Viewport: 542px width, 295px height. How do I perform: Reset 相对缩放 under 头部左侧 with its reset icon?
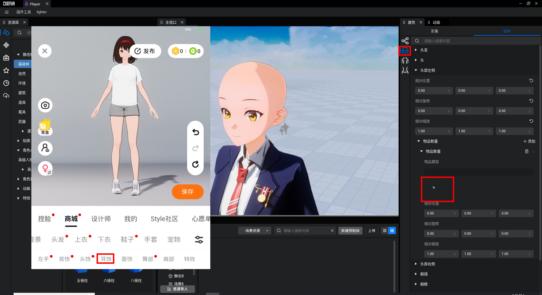(531, 121)
